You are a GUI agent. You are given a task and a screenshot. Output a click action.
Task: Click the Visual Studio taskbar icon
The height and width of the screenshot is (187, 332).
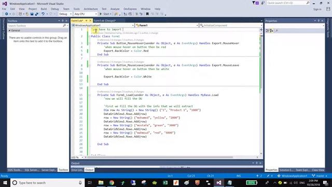219,182
